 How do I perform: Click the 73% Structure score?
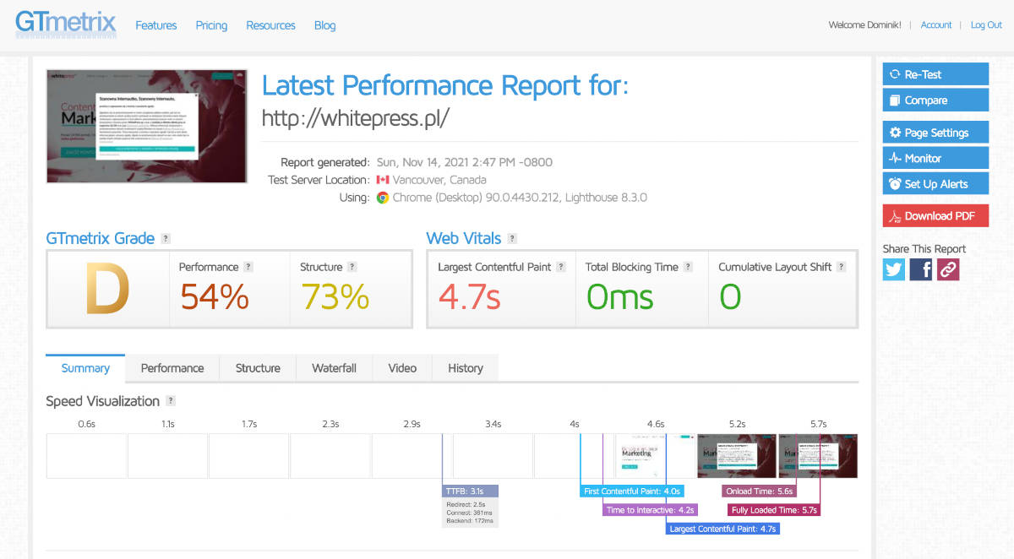tap(335, 296)
